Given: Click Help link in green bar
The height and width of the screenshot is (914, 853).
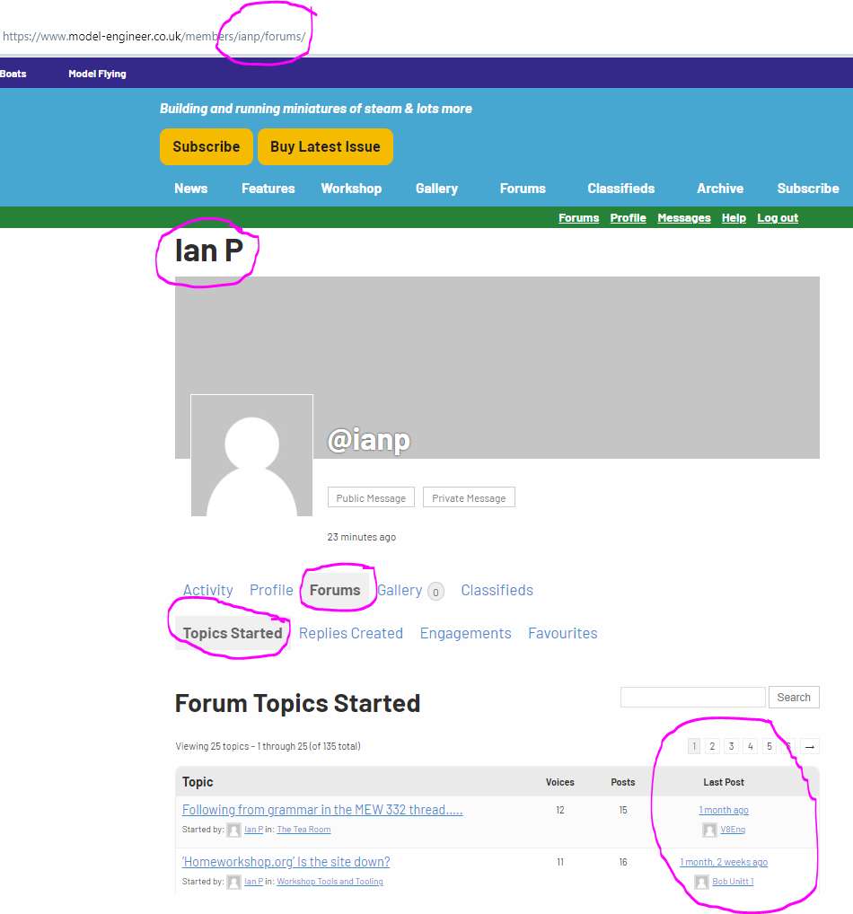Looking at the screenshot, I should tap(734, 218).
